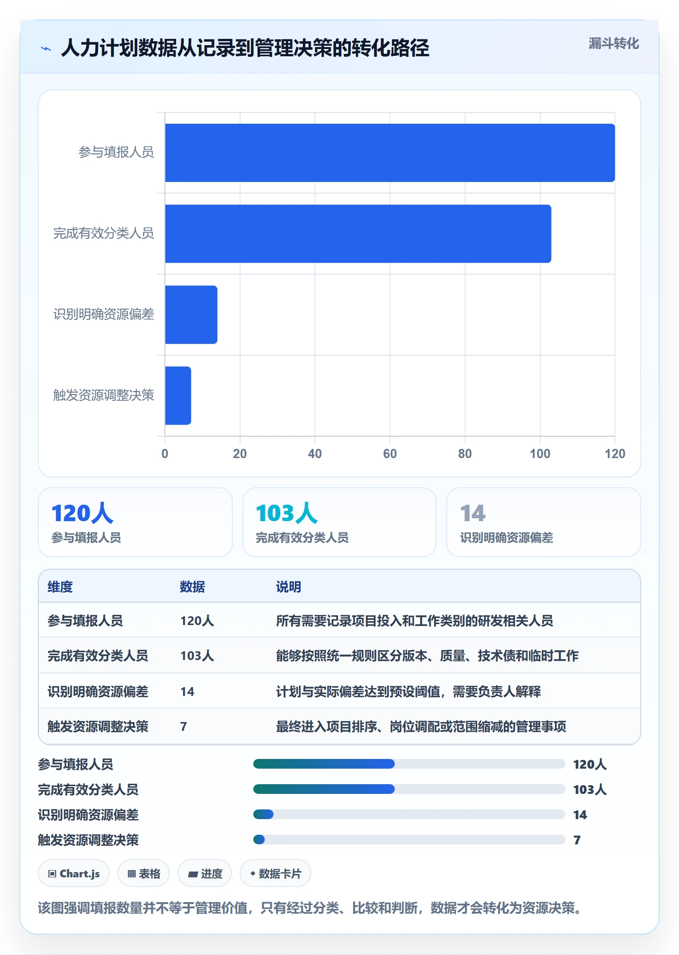The image size is (679, 955).
Task: Click the main title 人力计划数据从记录到管理决策的转化路径
Action: coord(245,48)
